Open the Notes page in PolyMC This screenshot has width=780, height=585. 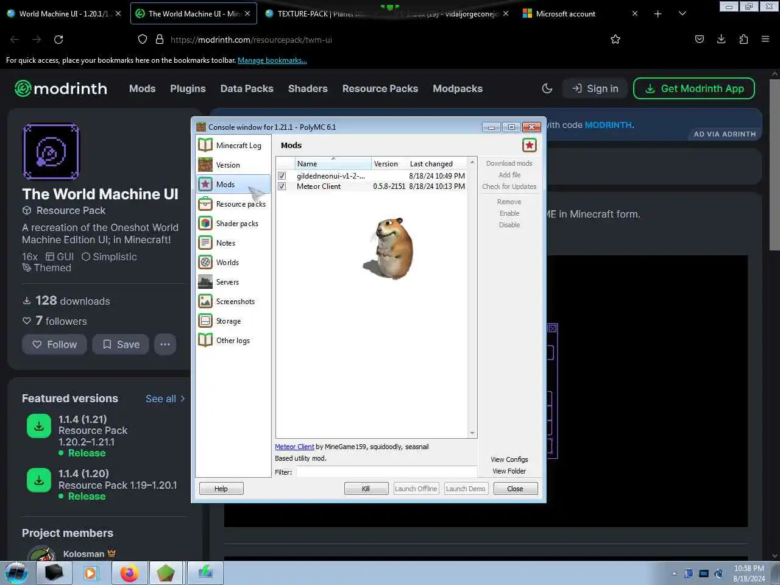233,243
